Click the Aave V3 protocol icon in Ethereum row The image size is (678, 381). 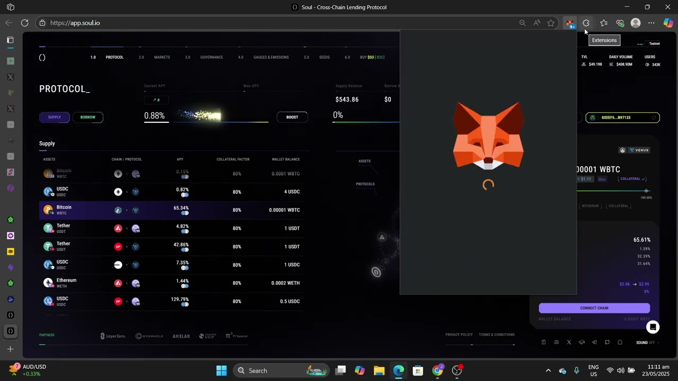click(136, 283)
